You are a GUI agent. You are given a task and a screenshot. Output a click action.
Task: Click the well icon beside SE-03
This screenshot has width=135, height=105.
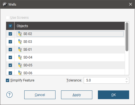point(20,42)
